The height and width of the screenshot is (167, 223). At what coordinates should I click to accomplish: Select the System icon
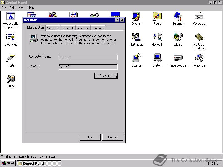(x=157, y=58)
